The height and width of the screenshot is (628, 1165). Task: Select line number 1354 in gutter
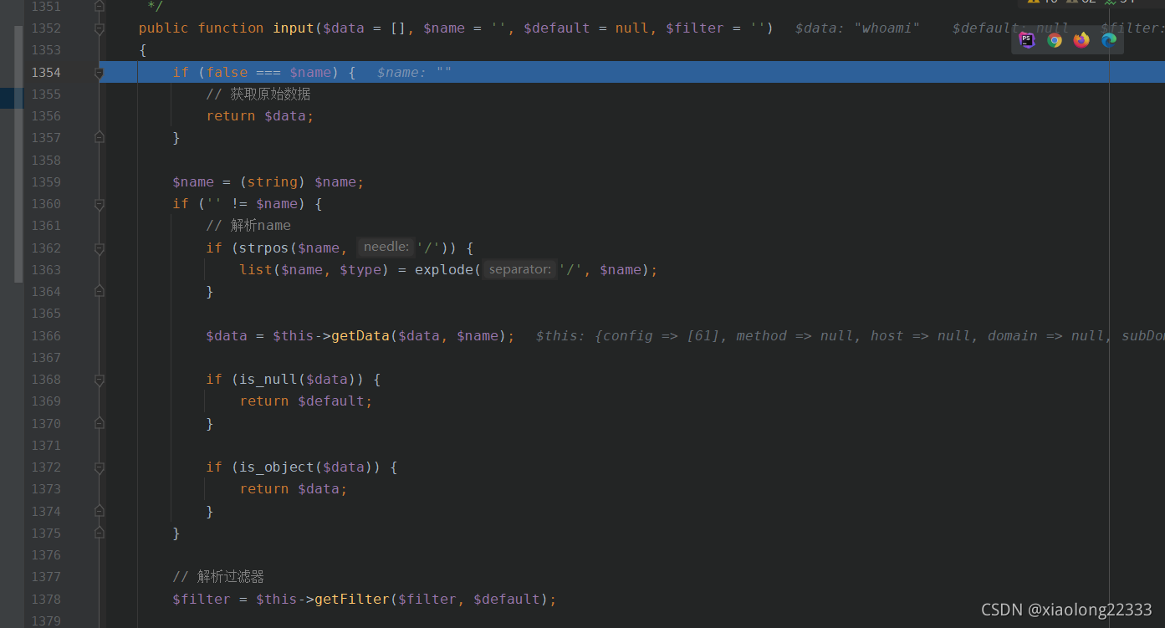(46, 73)
